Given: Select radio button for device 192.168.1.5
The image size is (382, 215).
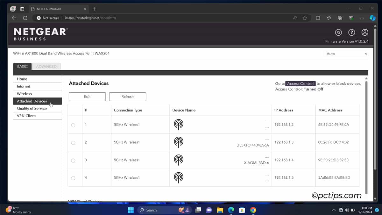Looking at the screenshot, I should pyautogui.click(x=73, y=178).
